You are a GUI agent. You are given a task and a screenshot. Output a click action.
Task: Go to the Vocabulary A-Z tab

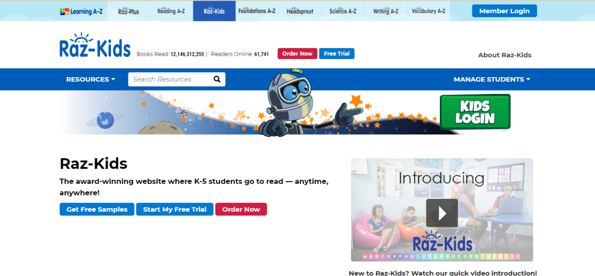pos(433,11)
